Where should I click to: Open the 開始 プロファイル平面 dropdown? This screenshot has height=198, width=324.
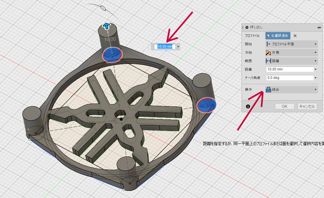coord(291,44)
